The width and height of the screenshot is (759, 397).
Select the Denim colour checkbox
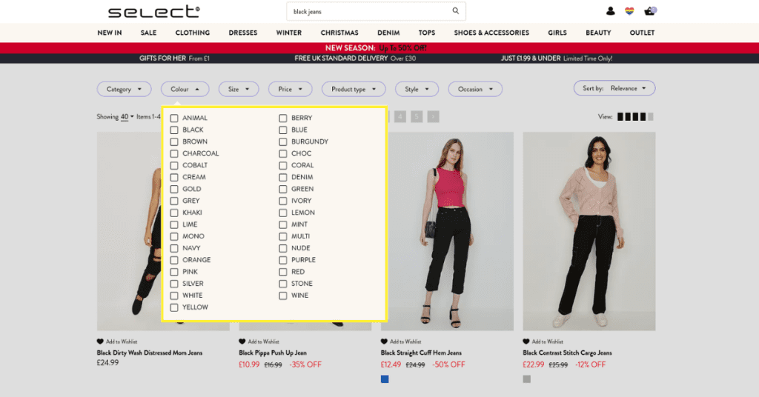(x=283, y=177)
